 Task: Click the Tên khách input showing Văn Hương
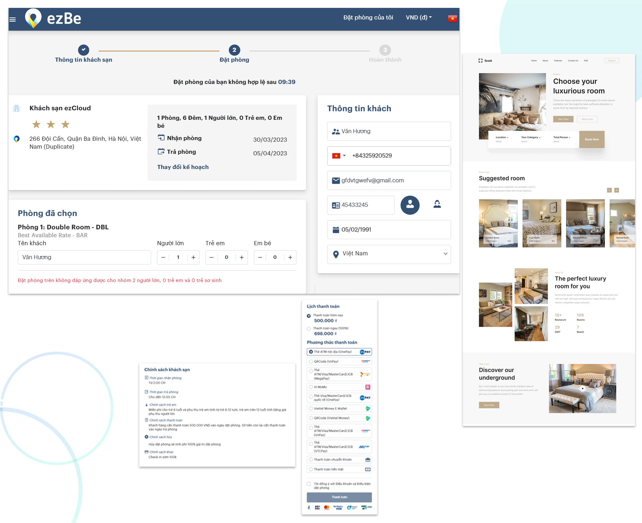(x=84, y=258)
